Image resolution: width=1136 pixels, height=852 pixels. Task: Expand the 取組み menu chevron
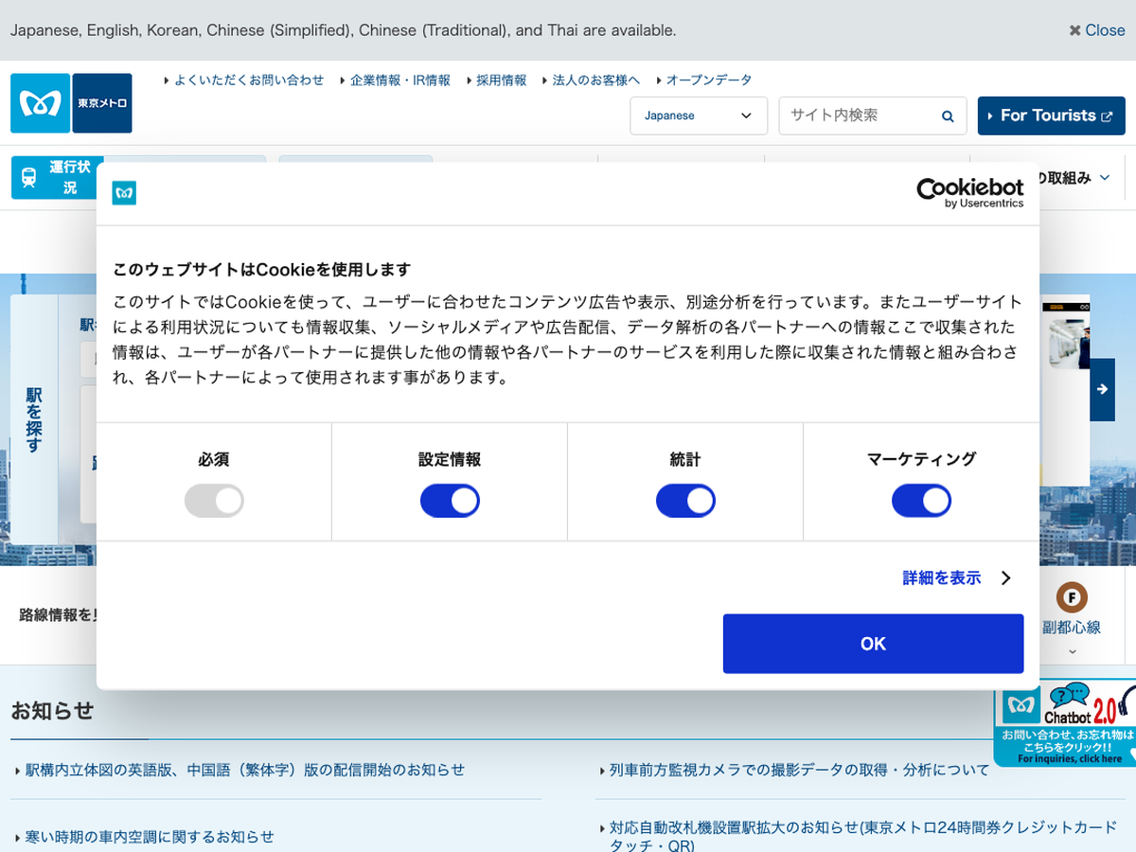1104,178
